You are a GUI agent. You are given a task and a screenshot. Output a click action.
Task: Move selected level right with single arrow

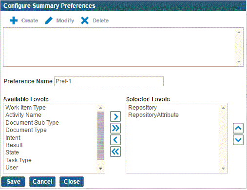115,116
